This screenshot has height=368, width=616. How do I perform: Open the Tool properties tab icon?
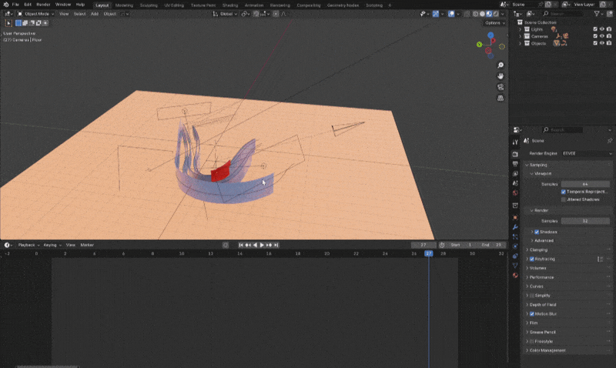point(515,142)
